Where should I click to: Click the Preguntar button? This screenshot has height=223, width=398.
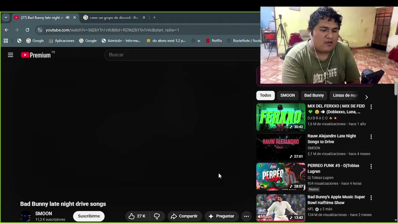pyautogui.click(x=221, y=216)
